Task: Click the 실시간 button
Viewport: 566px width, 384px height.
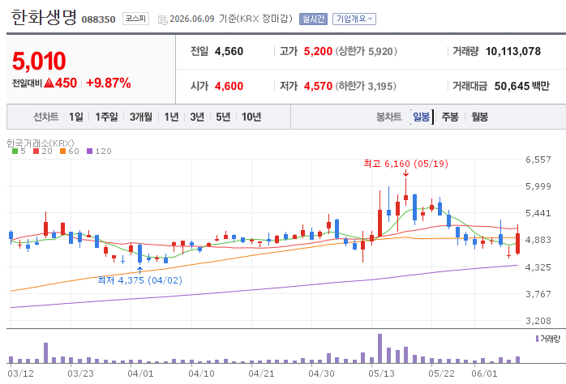Action: [x=313, y=19]
